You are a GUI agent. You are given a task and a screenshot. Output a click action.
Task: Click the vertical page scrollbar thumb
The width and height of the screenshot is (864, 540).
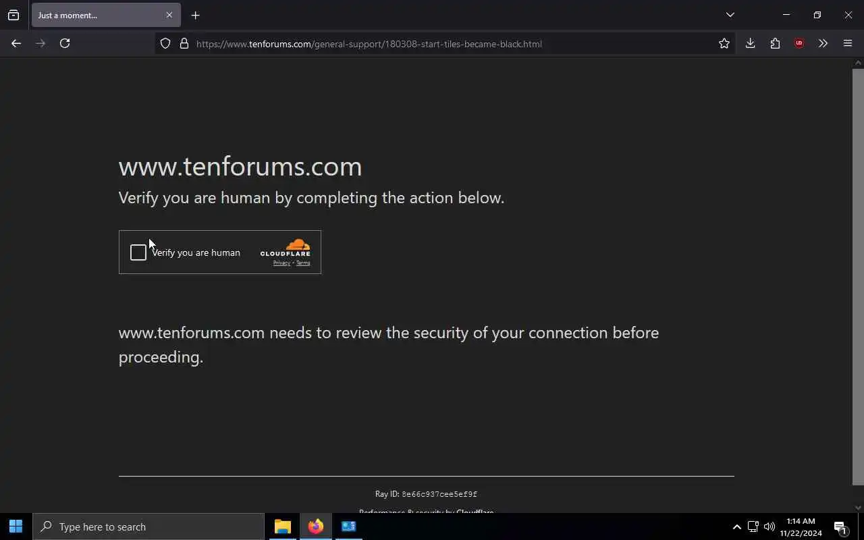(858, 277)
